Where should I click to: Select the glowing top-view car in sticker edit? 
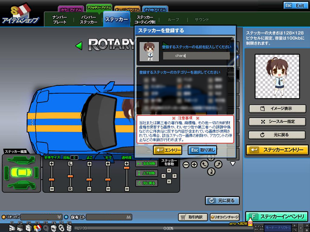coord(21,172)
